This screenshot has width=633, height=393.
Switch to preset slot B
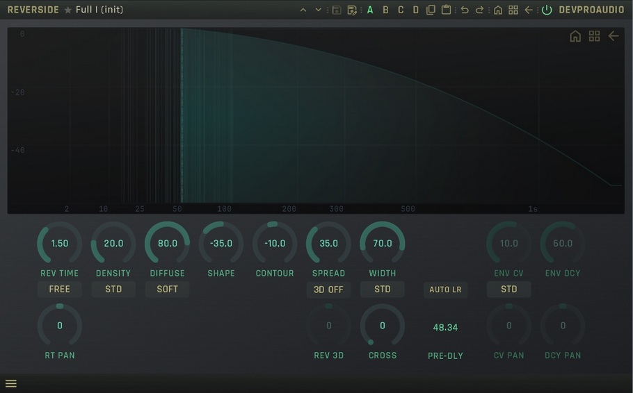(385, 10)
